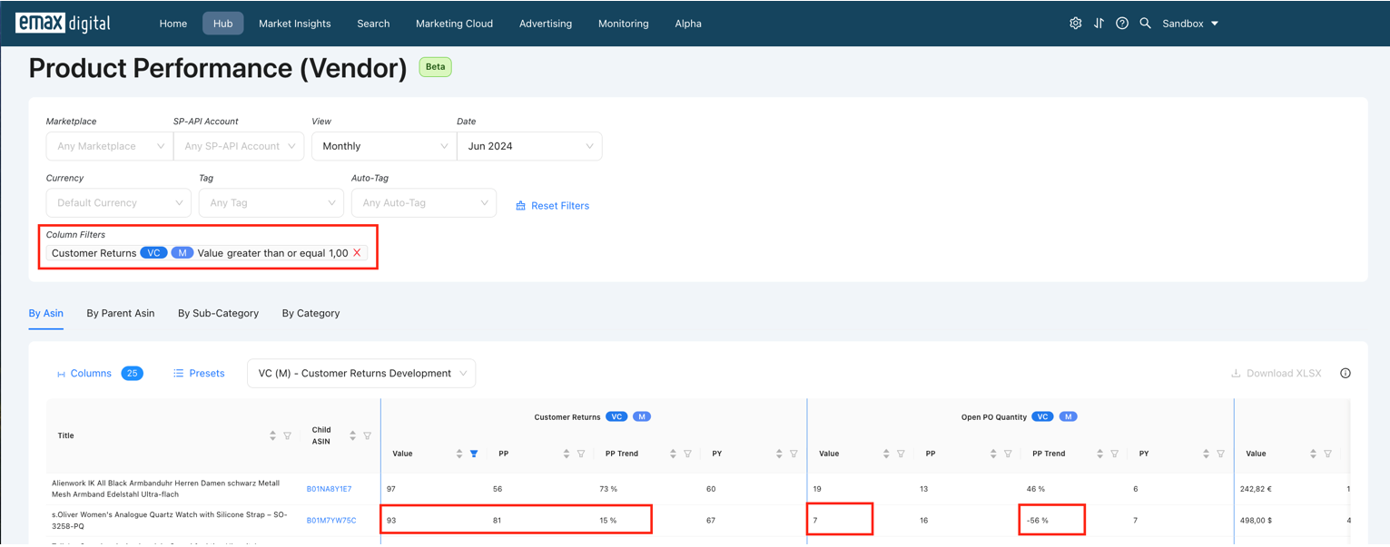The height and width of the screenshot is (547, 1390).
Task: Filter the Child ASIN column
Action: point(368,435)
